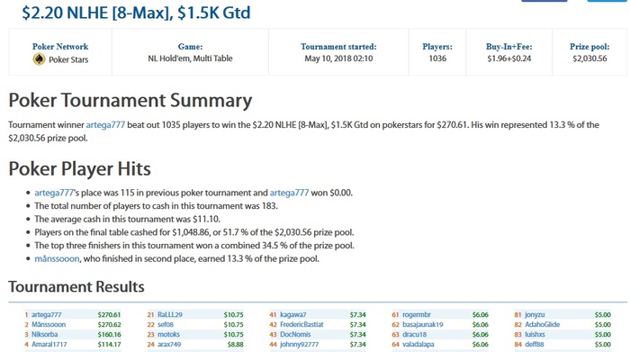Open FredericBastiat player profile

click(x=301, y=325)
